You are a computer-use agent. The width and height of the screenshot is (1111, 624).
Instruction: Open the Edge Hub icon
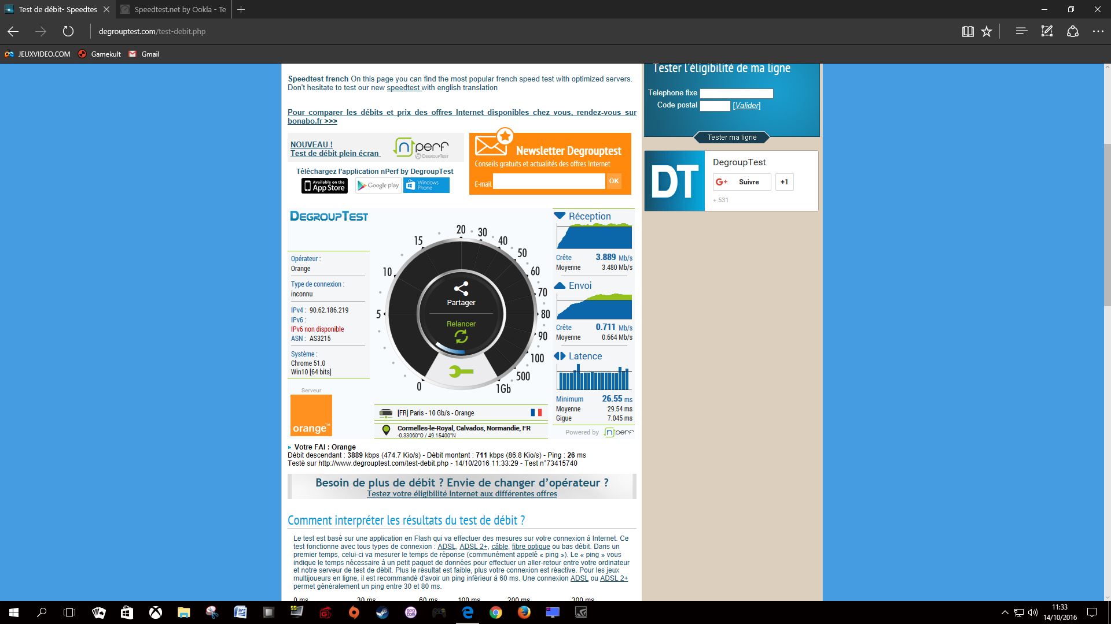point(1021,31)
